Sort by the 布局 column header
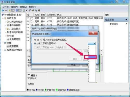 pos(37,15)
